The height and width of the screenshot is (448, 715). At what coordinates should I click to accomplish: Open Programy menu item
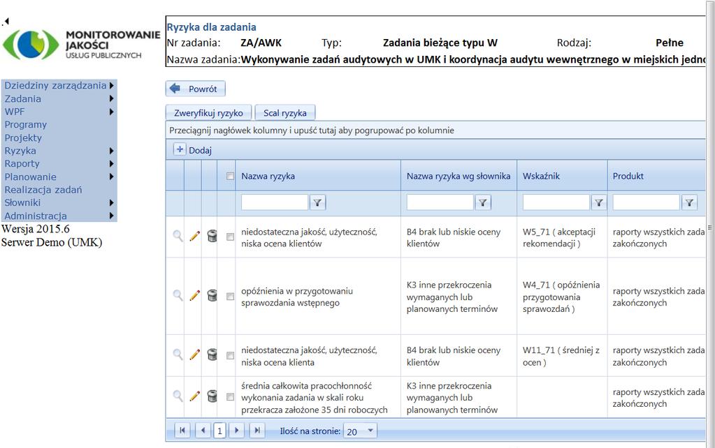26,125
